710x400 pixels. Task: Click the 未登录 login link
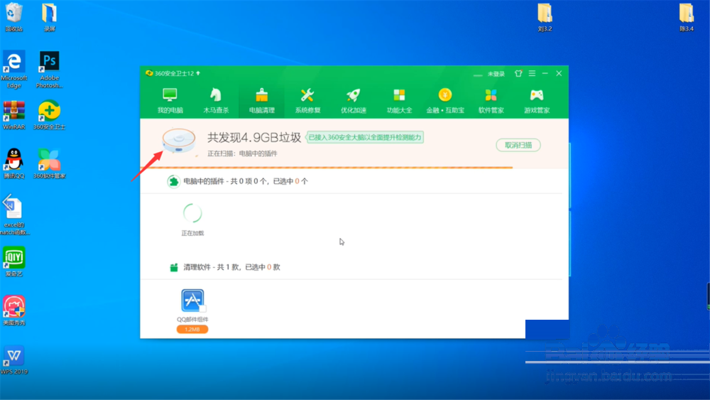tap(496, 74)
